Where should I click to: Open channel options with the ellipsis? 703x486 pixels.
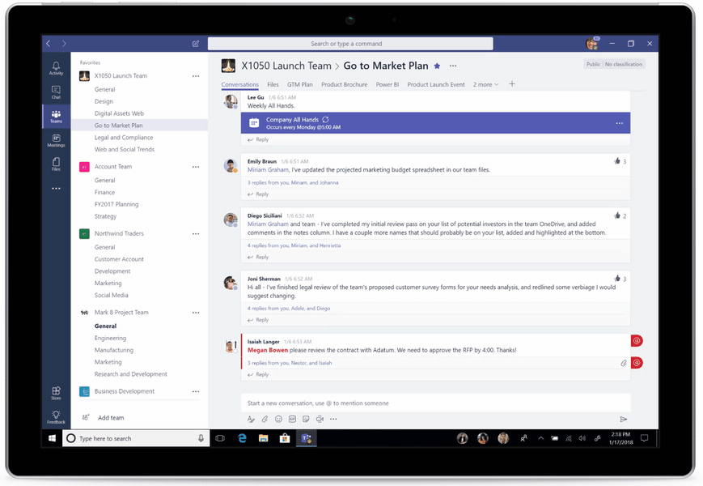pos(451,66)
